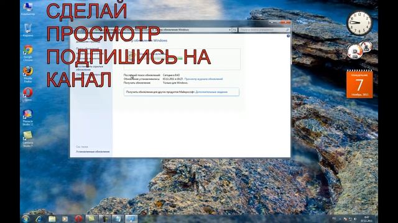Expand the address bar history dropdown
This screenshot has height=223, width=398.
229,30
